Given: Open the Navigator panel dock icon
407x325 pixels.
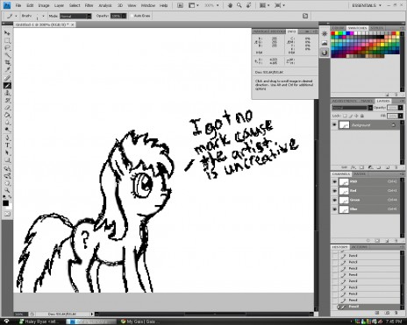Looking at the screenshot, I should point(325,34).
